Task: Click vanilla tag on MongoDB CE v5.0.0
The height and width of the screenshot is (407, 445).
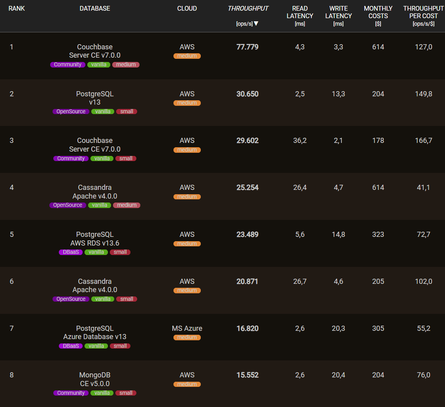Action: [102, 393]
